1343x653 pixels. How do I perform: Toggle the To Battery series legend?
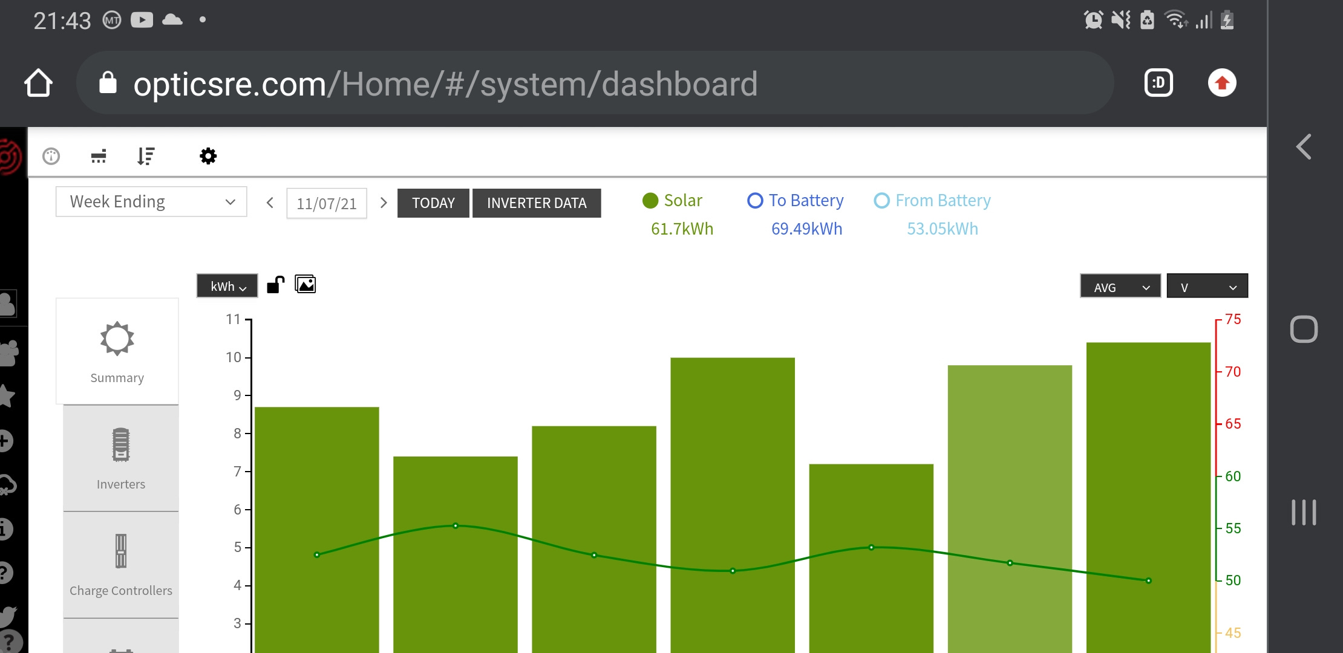tap(796, 200)
